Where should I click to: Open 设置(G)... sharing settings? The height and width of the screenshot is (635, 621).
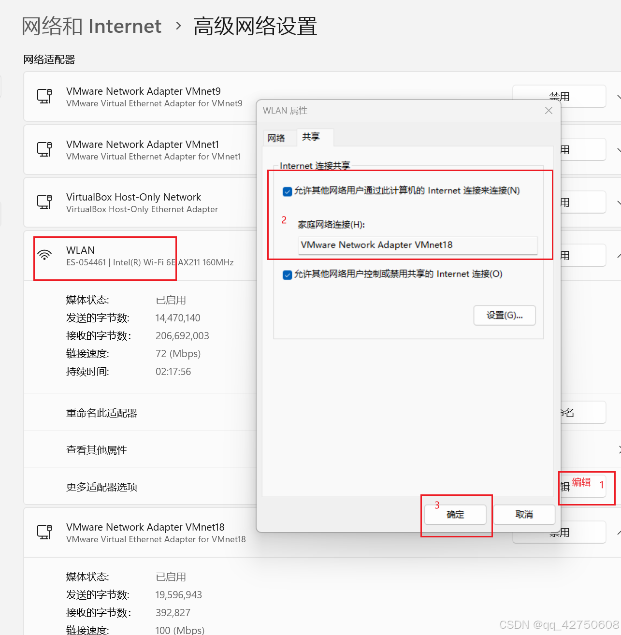(x=505, y=316)
